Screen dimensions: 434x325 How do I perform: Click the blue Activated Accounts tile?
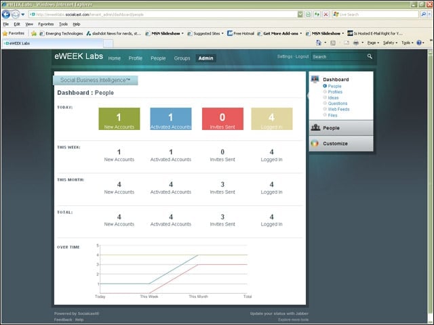point(171,119)
